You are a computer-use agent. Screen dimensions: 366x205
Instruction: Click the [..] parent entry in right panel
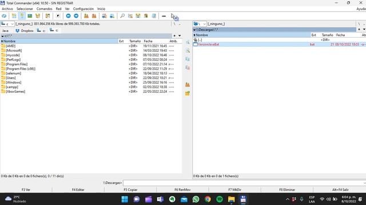[x=279, y=40]
